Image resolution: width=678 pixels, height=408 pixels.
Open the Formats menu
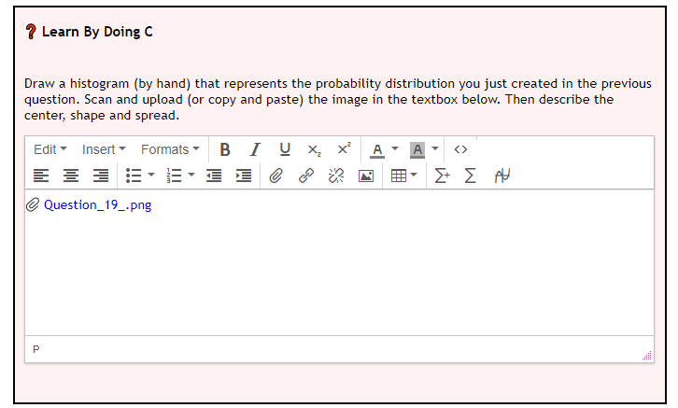[x=170, y=149]
